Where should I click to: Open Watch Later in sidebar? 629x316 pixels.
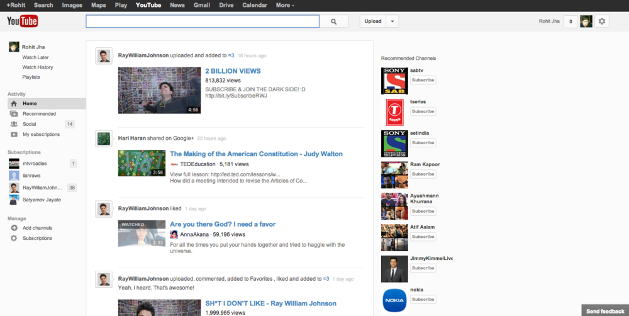tap(35, 57)
